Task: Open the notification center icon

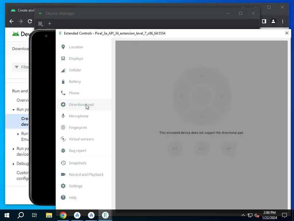Action: (285, 215)
